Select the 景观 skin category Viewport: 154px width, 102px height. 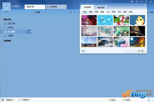[x=91, y=12]
